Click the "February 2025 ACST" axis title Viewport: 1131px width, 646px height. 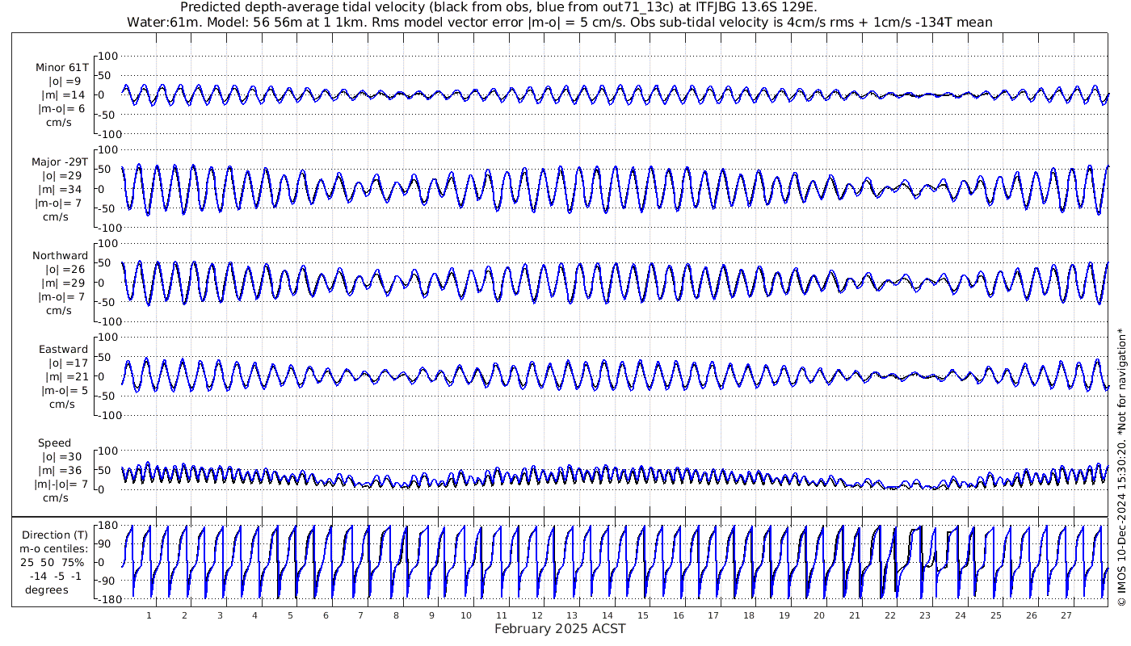pos(560,629)
